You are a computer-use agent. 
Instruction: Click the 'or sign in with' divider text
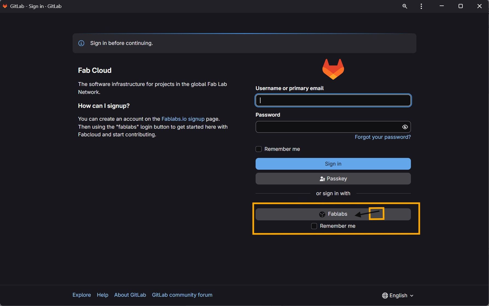(333, 194)
